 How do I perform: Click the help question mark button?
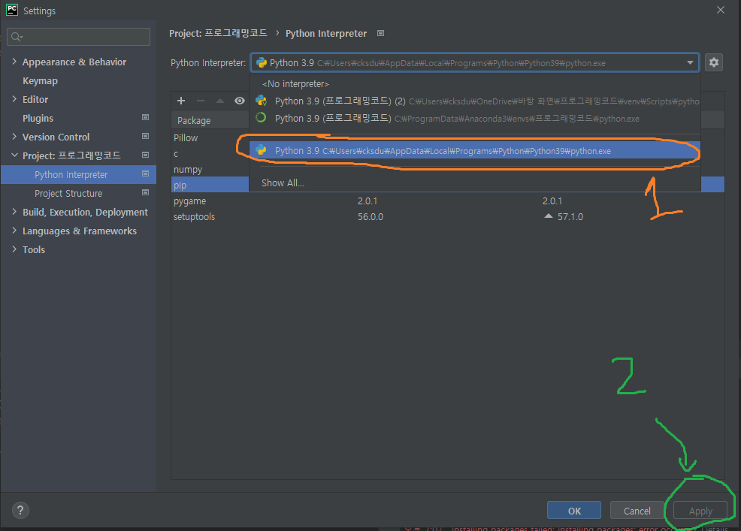coord(20,510)
